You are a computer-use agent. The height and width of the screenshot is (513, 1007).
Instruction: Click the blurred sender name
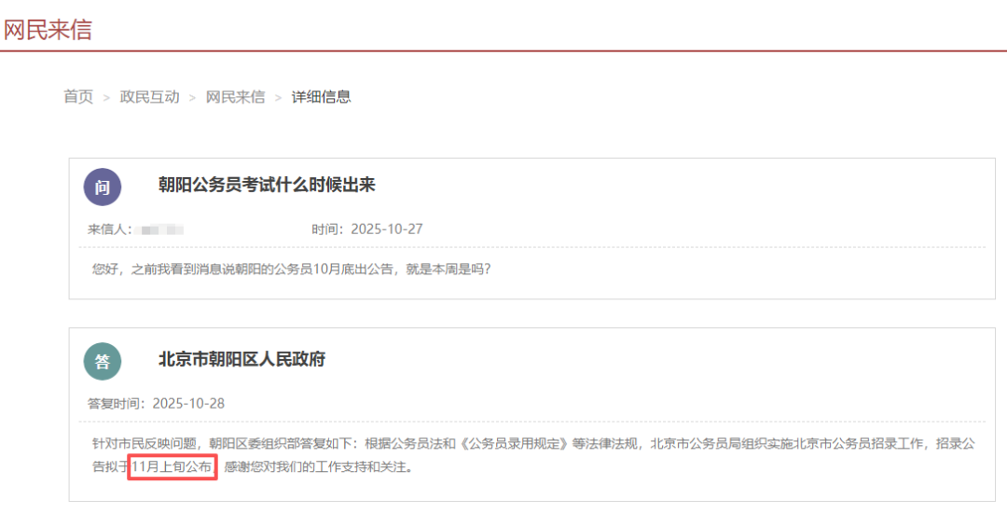click(x=159, y=229)
